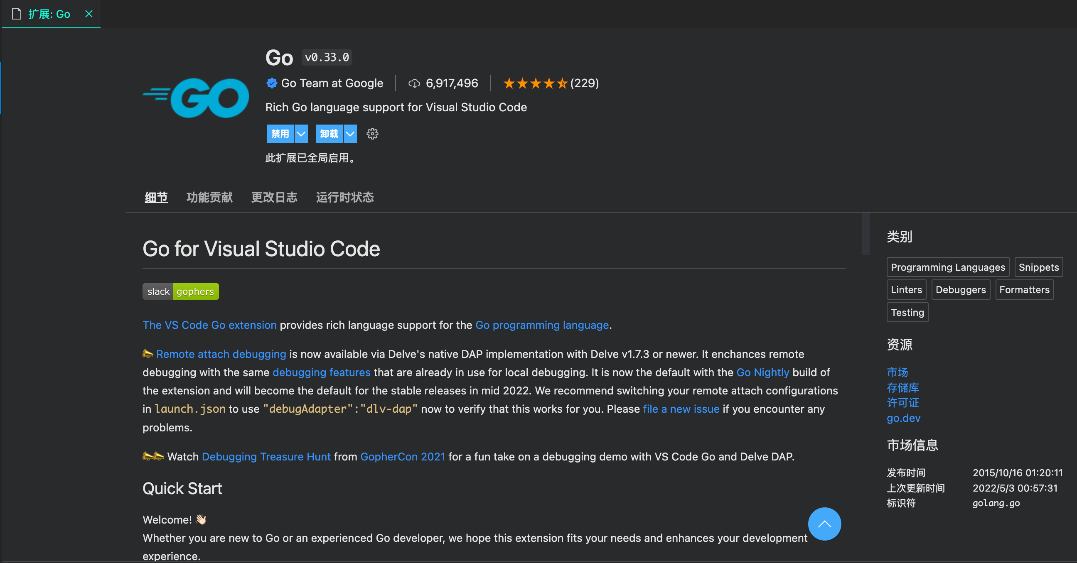Click the identifier golang.go

pyautogui.click(x=996, y=503)
